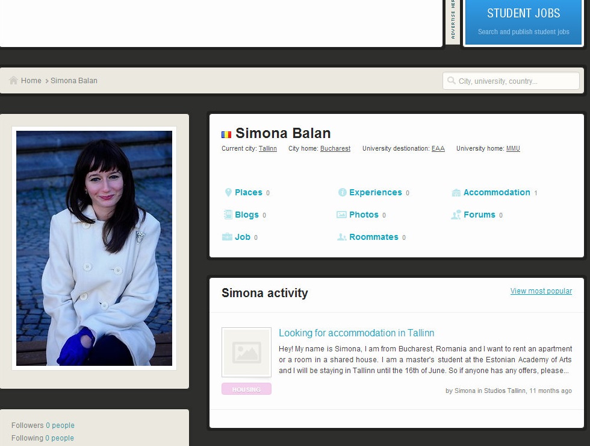The height and width of the screenshot is (446, 590).
Task: Click the View most popular link
Action: tap(541, 291)
